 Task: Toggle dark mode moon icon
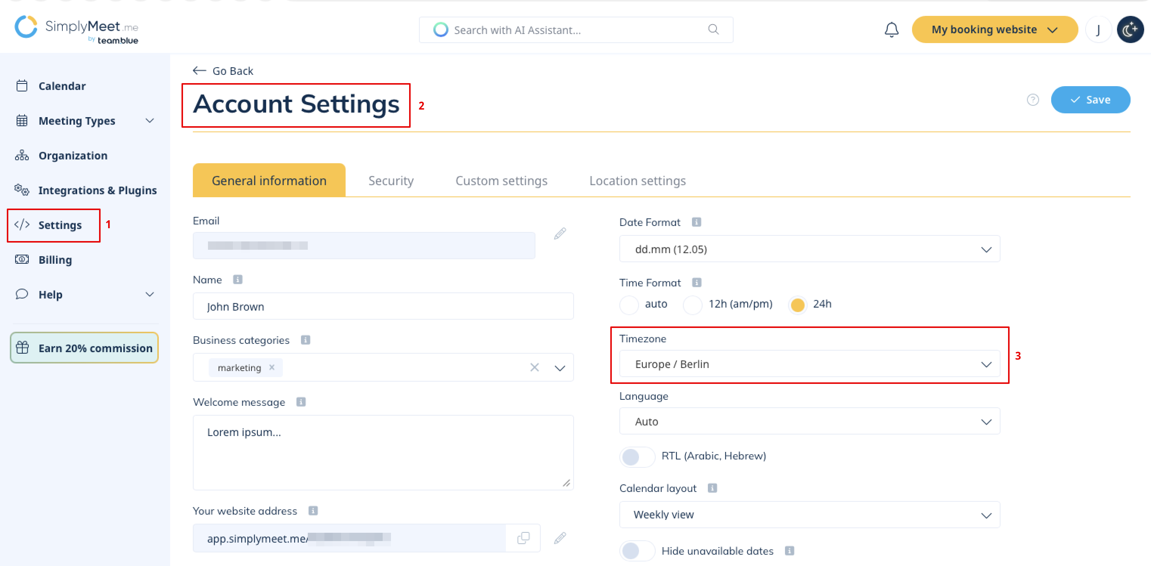coord(1130,30)
